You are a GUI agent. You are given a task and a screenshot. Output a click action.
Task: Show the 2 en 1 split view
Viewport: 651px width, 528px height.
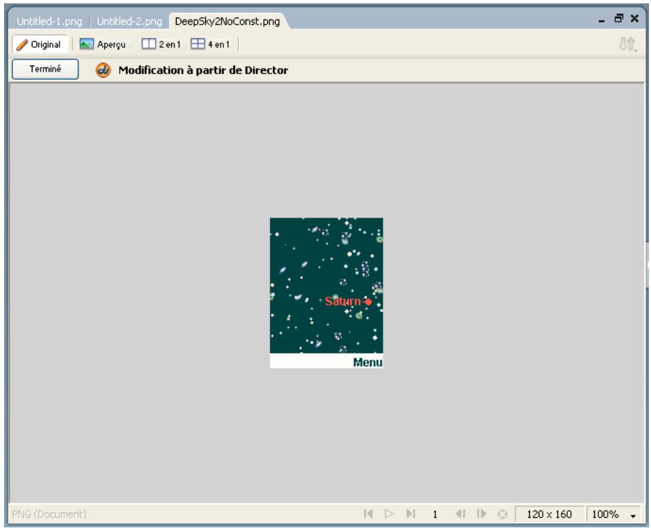[x=161, y=45]
